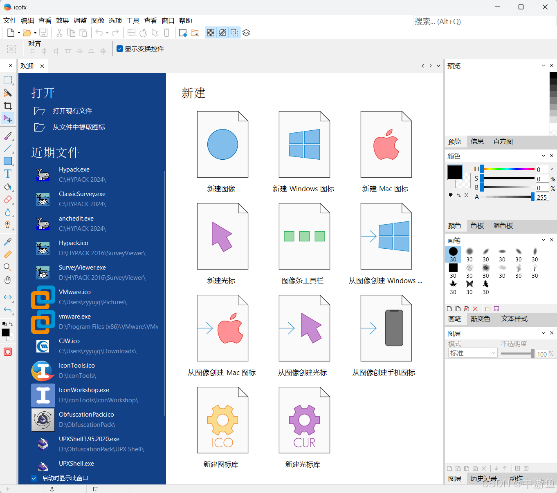Select the blur water drop tool
Viewport: 557px width, 493px height.
click(x=8, y=212)
